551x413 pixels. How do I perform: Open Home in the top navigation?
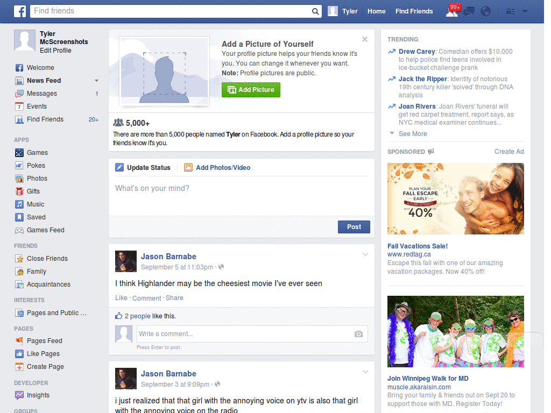(x=376, y=11)
